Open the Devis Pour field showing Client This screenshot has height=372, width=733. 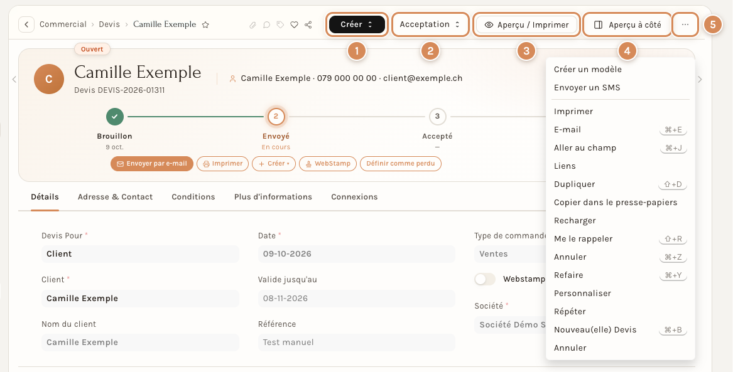pos(140,254)
